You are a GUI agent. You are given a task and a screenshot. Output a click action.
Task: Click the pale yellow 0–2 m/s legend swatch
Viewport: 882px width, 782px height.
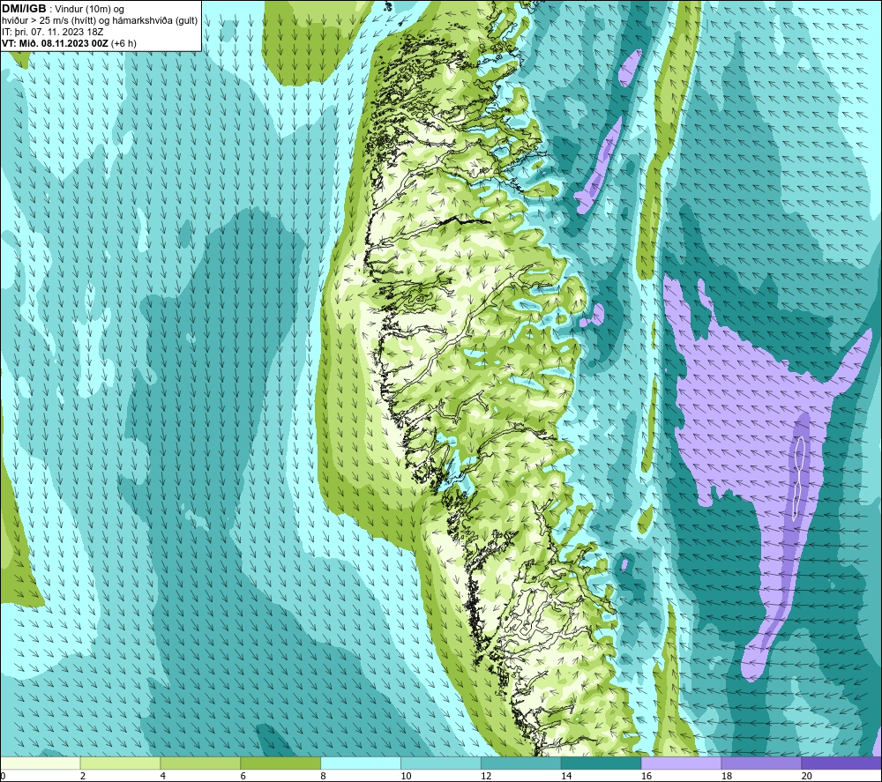(x=40, y=763)
